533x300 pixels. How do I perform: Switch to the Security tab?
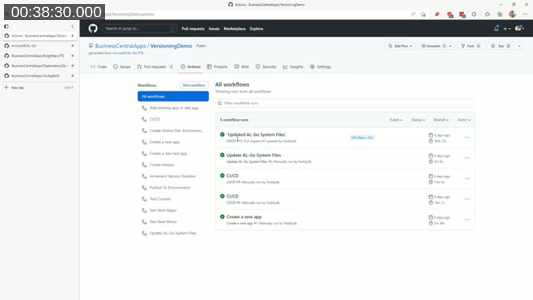coord(266,67)
